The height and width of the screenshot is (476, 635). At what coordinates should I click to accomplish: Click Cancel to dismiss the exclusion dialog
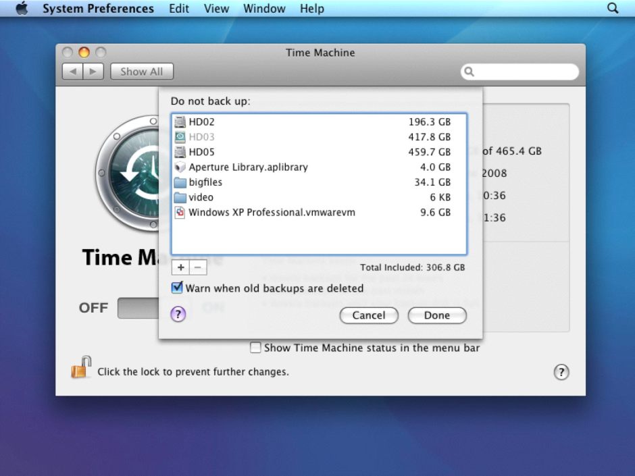[x=368, y=315]
